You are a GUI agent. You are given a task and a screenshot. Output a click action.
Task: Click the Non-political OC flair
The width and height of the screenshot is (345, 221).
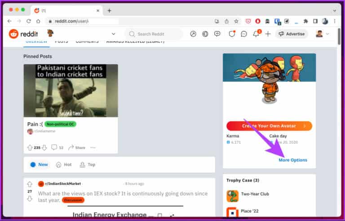(60, 124)
